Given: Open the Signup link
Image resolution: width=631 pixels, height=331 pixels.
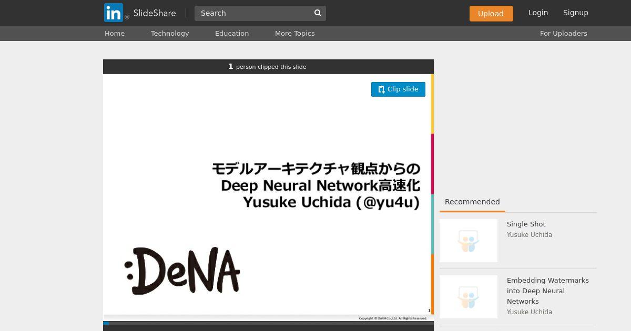Looking at the screenshot, I should click(x=576, y=13).
